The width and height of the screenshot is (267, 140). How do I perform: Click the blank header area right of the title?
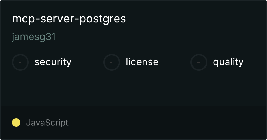[x=196, y=19]
